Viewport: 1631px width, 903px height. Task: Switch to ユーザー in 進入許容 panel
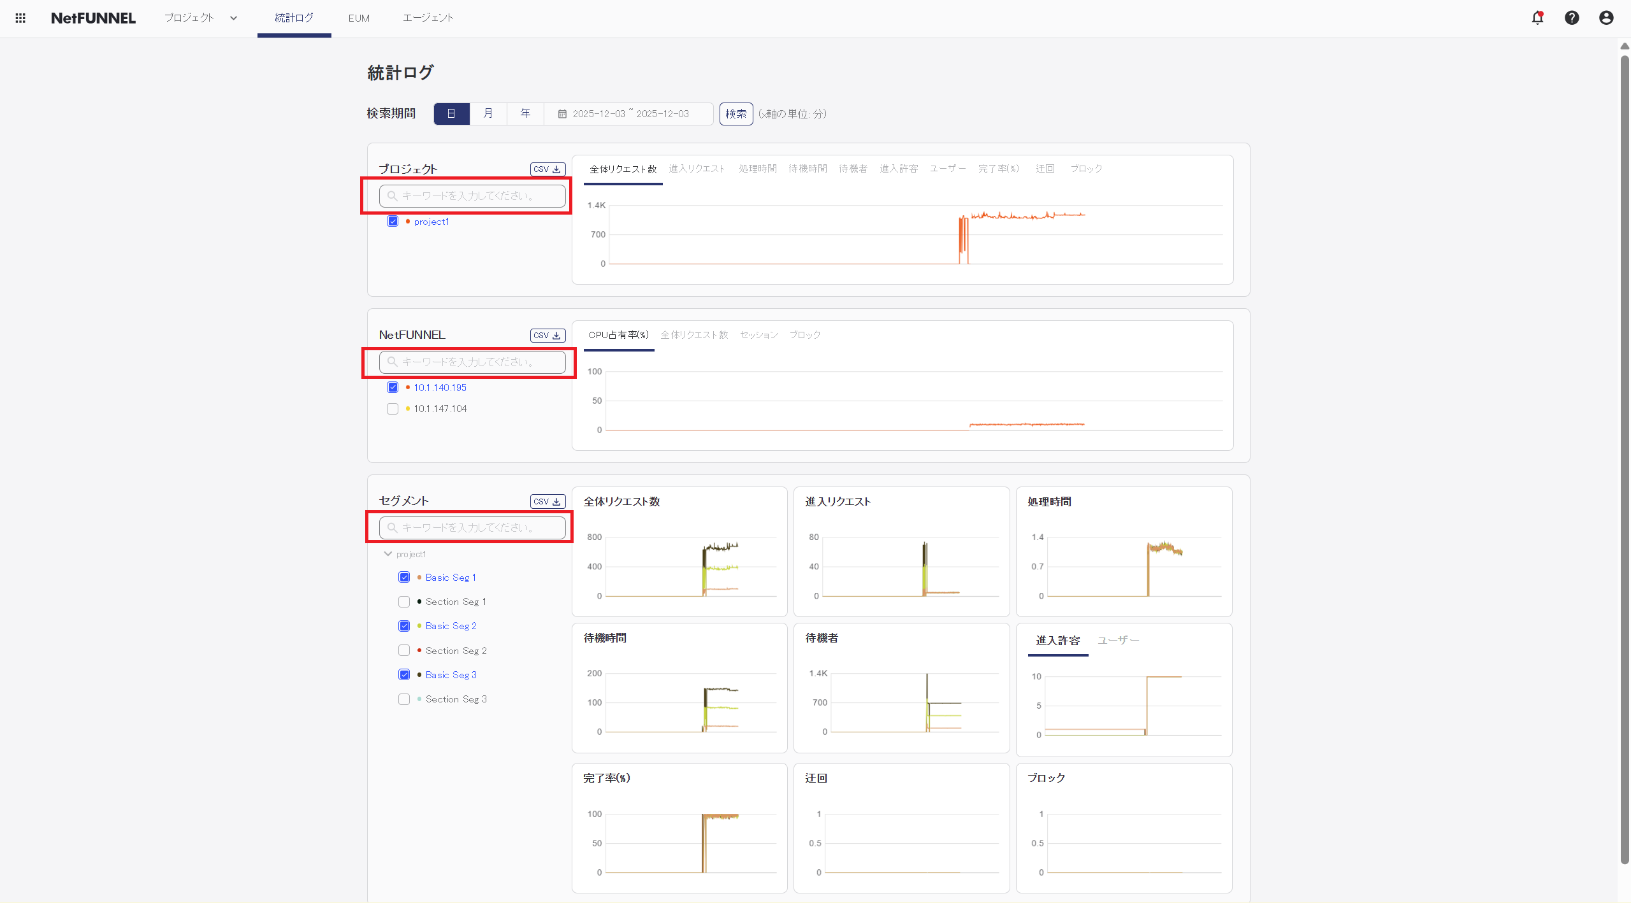[x=1119, y=641]
